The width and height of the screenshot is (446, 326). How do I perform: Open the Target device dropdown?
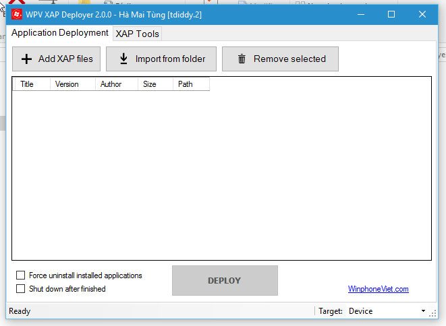click(x=387, y=311)
